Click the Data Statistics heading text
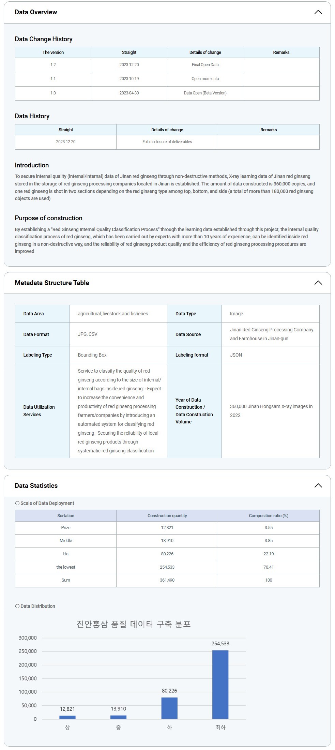Screen dimensions: 335x750 36,485
